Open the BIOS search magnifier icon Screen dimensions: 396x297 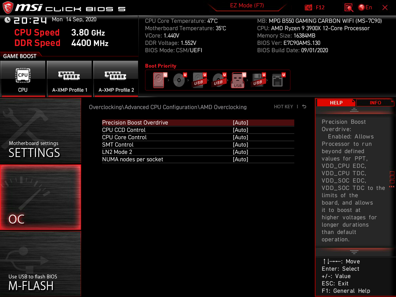tap(348, 8)
